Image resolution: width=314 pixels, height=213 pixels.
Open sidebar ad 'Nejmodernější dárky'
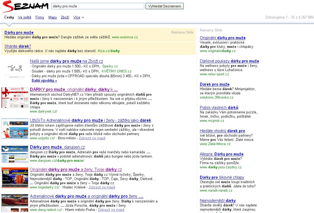(x=218, y=201)
